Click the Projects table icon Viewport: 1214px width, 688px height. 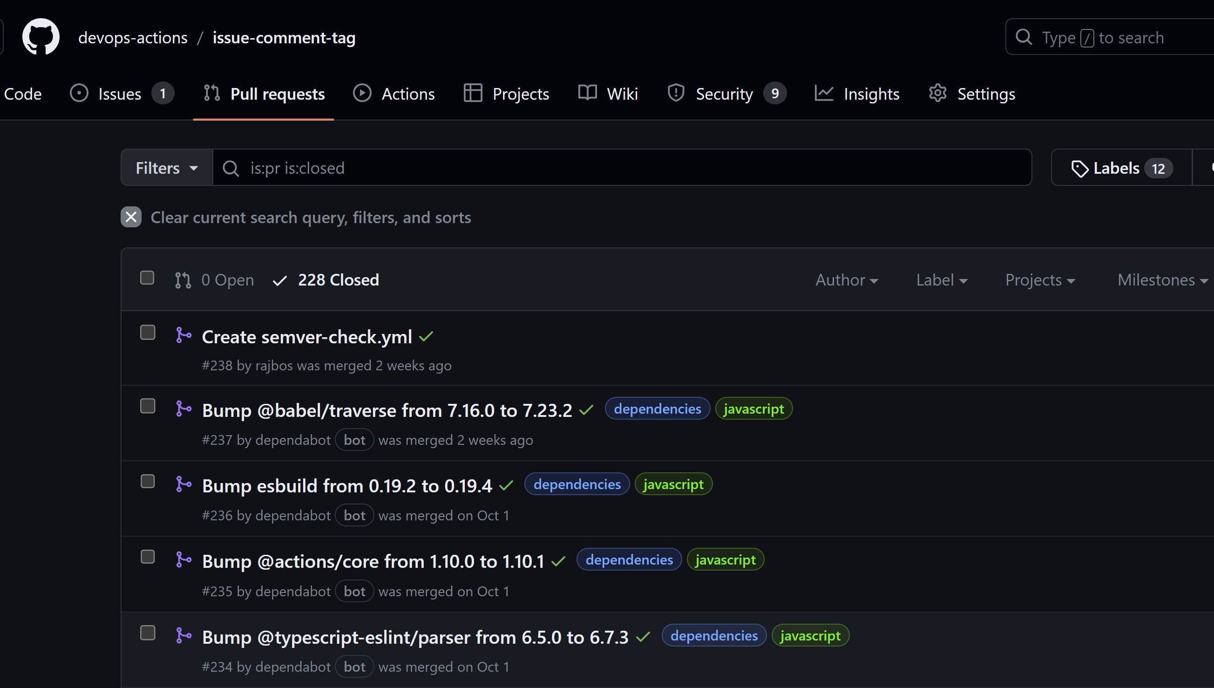click(473, 93)
